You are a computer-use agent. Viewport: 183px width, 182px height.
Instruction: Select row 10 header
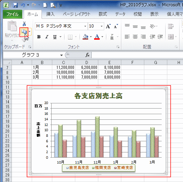7,82
